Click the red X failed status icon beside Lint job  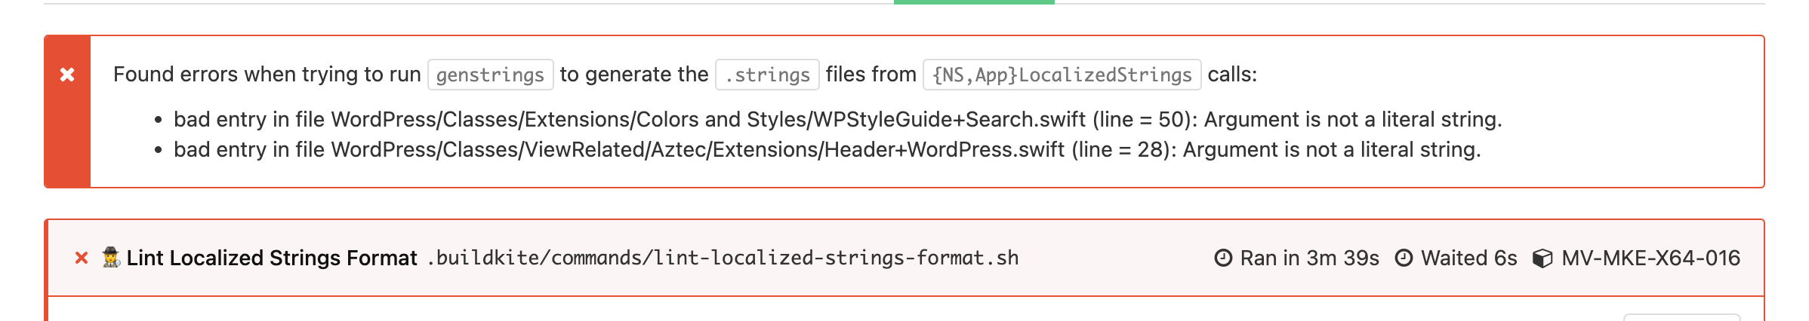point(82,258)
